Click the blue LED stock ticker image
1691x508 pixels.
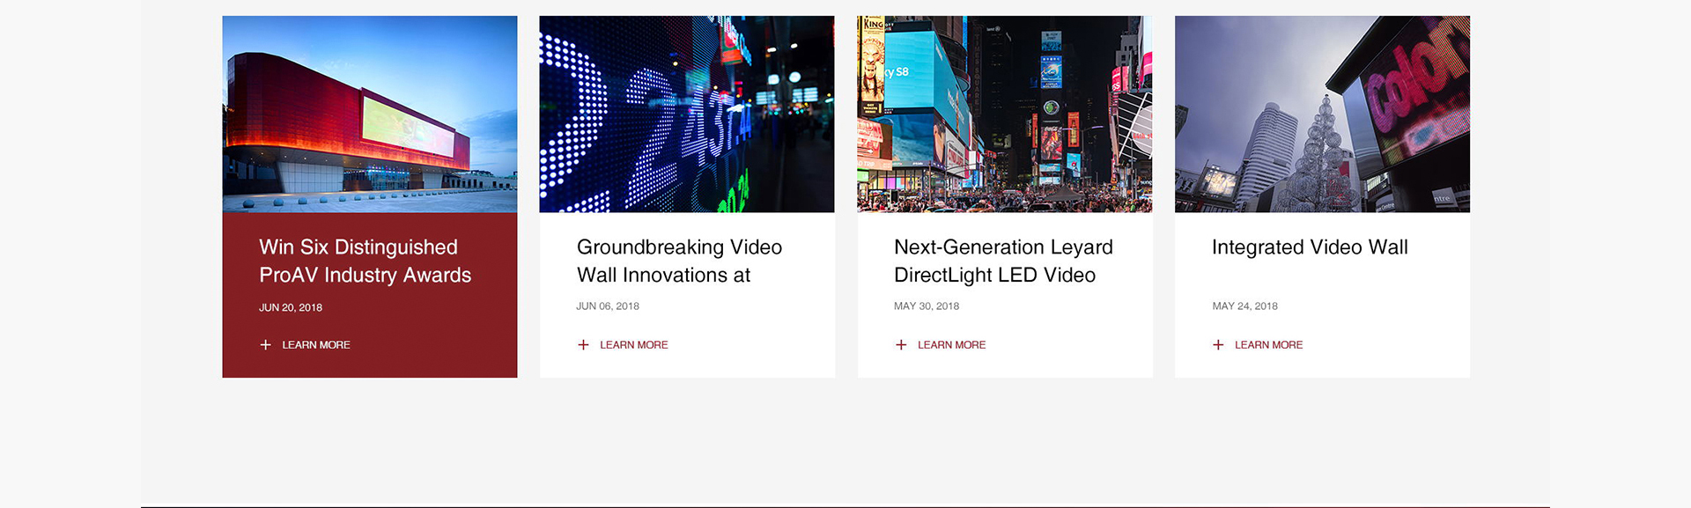687,114
